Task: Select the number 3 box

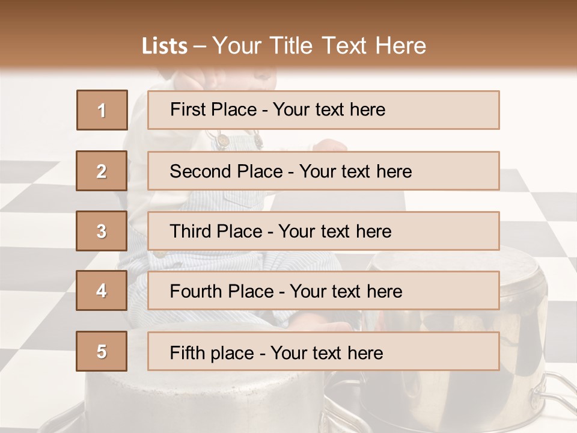Action: coord(102,231)
